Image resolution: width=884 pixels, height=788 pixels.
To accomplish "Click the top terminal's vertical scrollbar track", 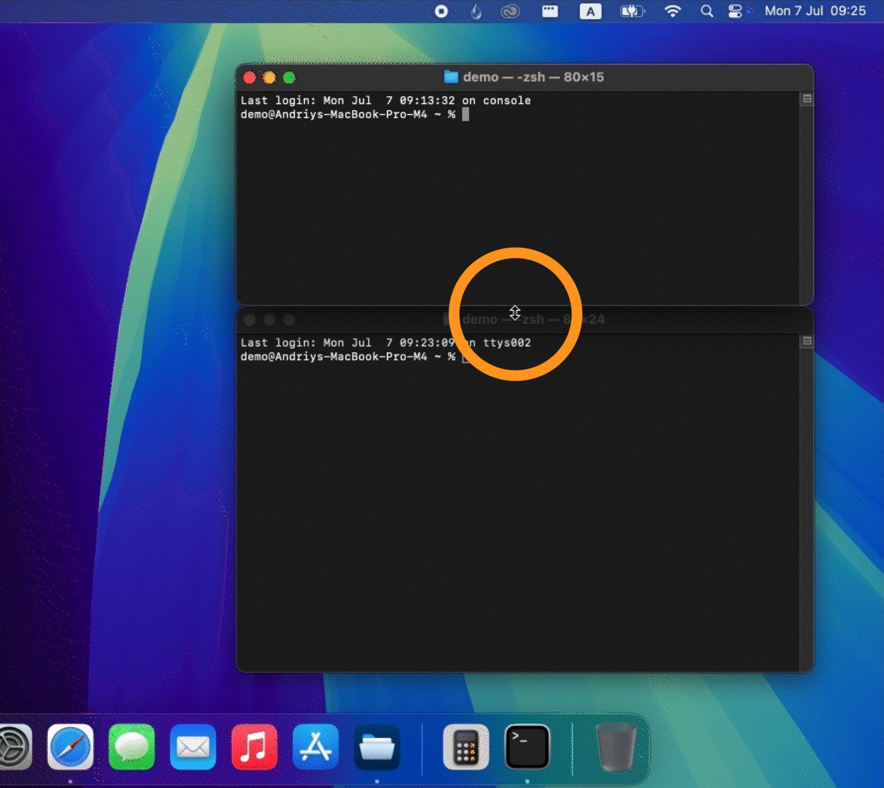I will pos(806,203).
